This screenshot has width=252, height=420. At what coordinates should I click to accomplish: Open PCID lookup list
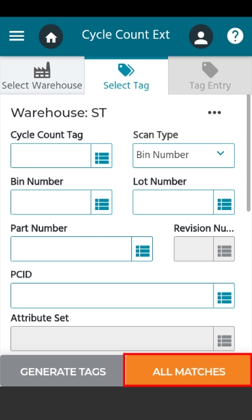pos(224,296)
